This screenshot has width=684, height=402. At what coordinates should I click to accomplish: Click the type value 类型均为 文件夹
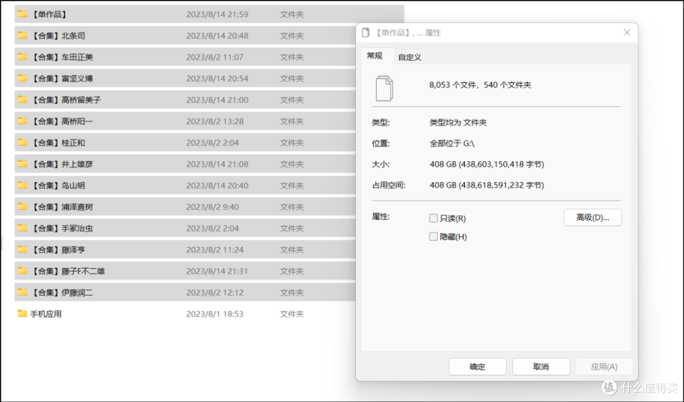tap(458, 123)
